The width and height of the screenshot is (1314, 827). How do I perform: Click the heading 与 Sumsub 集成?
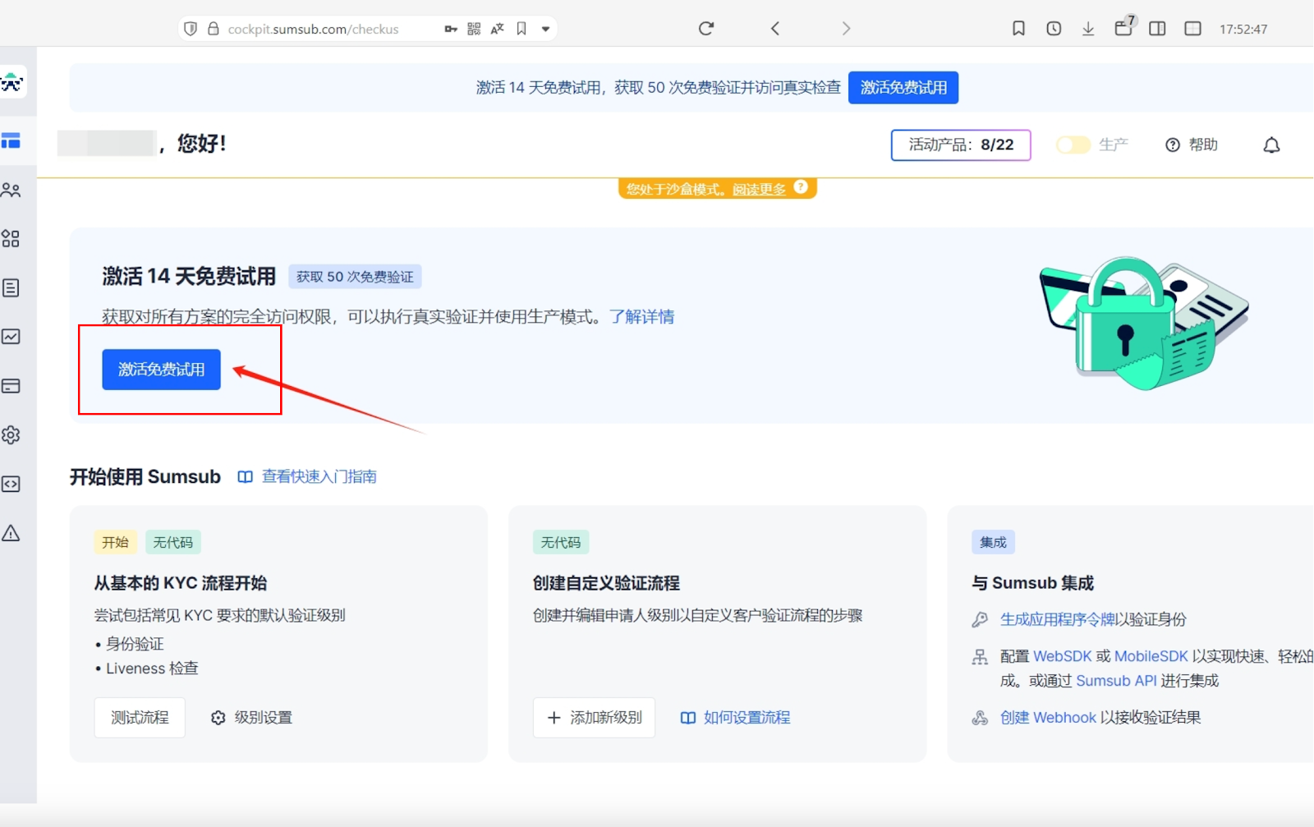(1032, 583)
